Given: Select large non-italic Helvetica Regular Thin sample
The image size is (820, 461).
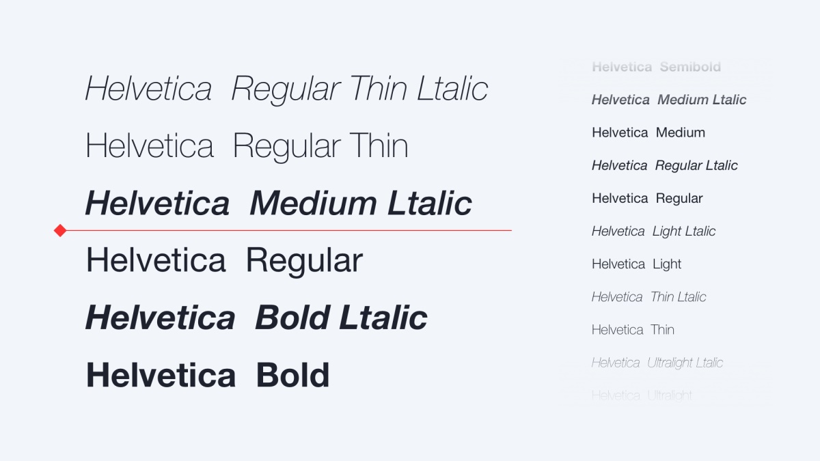Looking at the screenshot, I should click(247, 146).
